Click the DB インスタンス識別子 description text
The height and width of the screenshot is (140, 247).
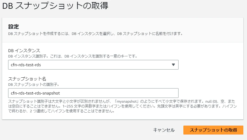73,56
